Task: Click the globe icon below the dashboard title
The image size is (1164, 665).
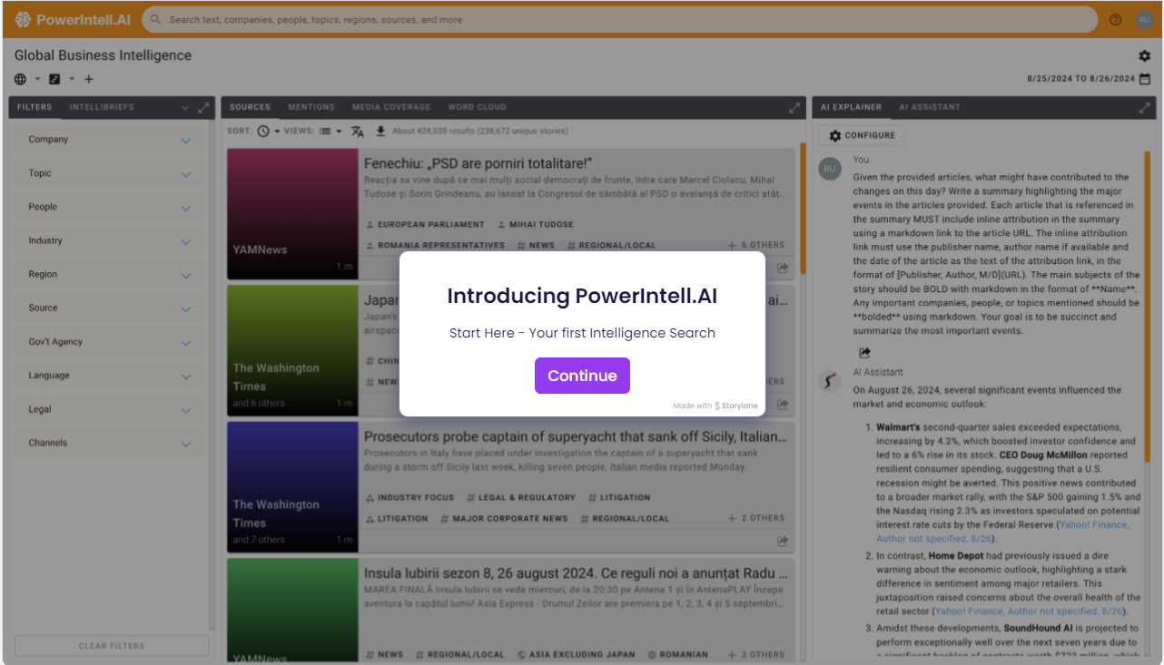Action: pos(21,79)
